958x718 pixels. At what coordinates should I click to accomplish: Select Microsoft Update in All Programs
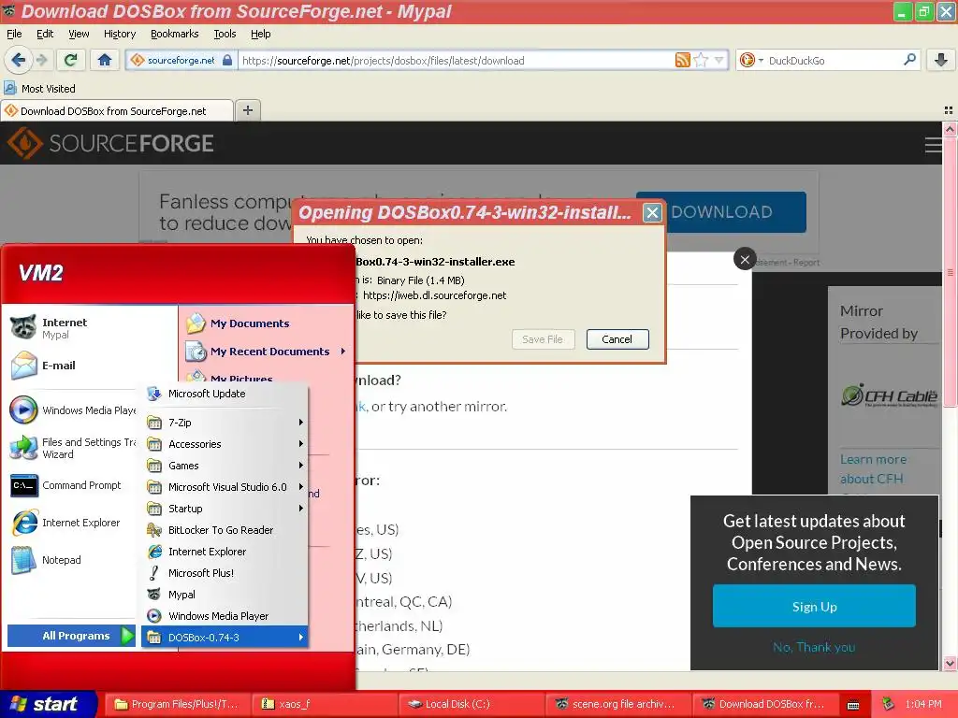click(225, 394)
